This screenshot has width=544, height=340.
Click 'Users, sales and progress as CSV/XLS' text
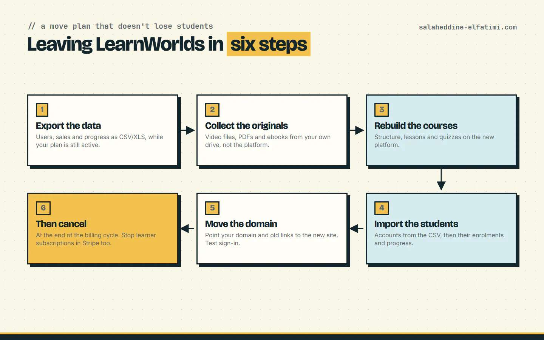[90, 137]
